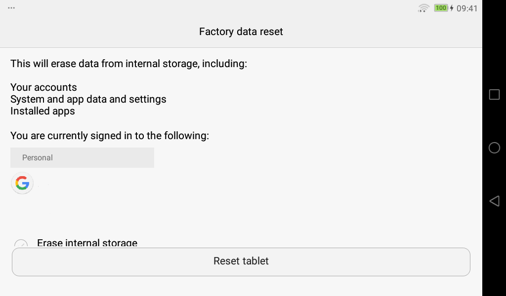Image resolution: width=506 pixels, height=296 pixels.
Task: Select the Personal account section header
Action: click(82, 158)
